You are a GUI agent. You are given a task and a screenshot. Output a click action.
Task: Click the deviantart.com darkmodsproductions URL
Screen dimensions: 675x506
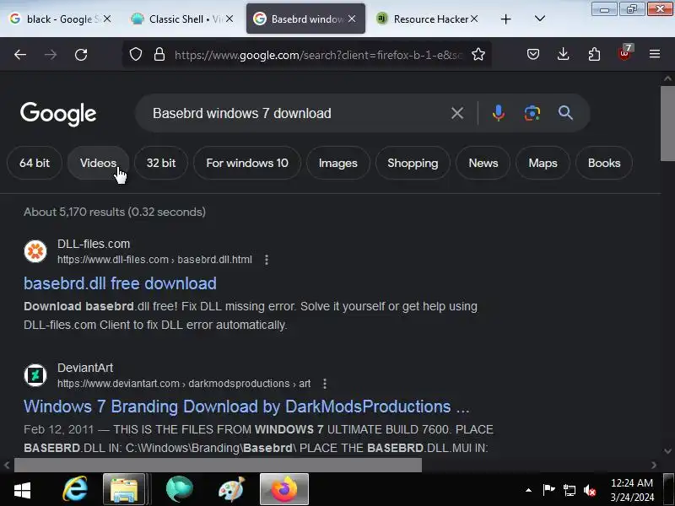pyautogui.click(x=184, y=384)
